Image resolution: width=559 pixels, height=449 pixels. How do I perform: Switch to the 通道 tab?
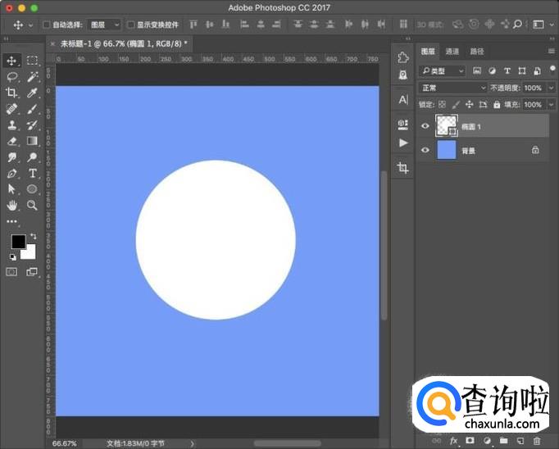[x=452, y=52]
